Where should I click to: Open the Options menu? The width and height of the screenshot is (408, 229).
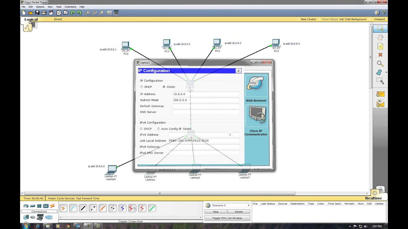pos(40,7)
